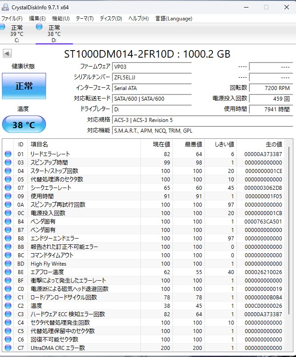Click the status circle for ID 05 row
Screen dimensions: 296x357
(8, 179)
